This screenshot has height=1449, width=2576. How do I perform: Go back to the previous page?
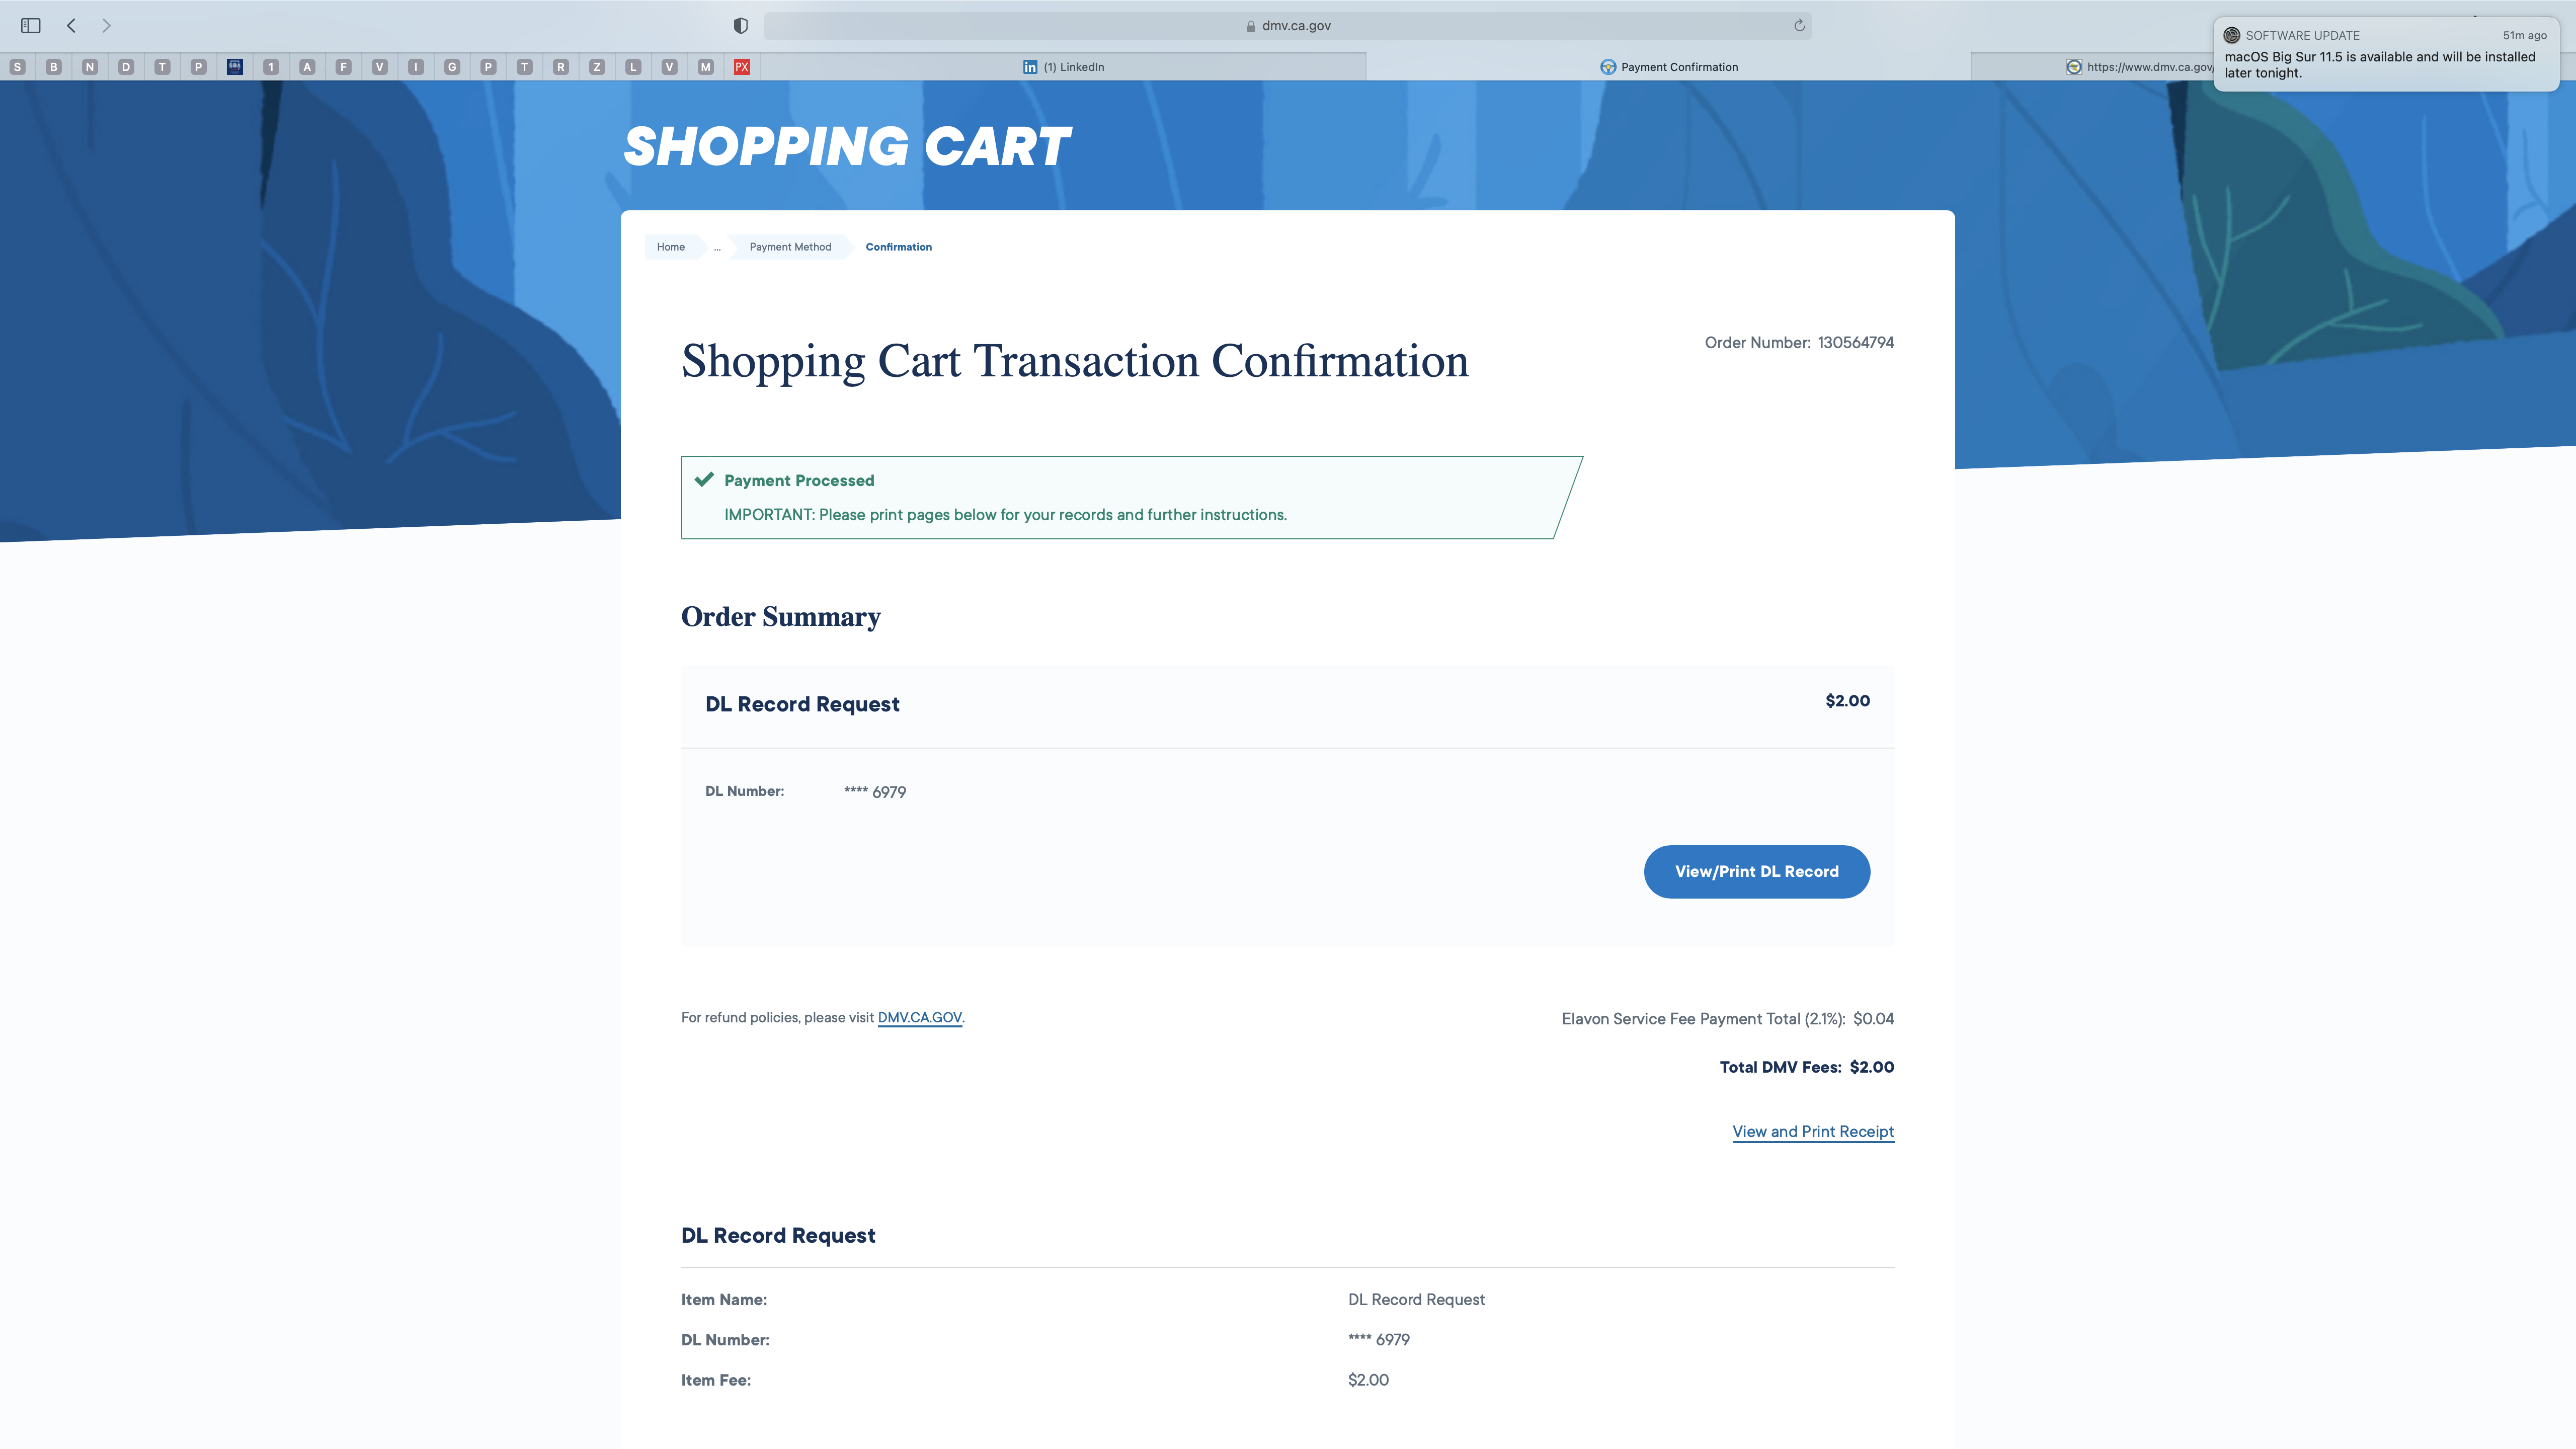[71, 25]
